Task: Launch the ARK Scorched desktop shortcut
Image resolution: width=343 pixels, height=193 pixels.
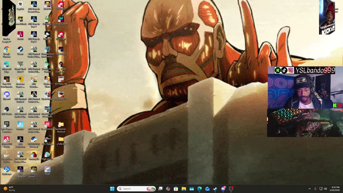Action: pos(34,82)
